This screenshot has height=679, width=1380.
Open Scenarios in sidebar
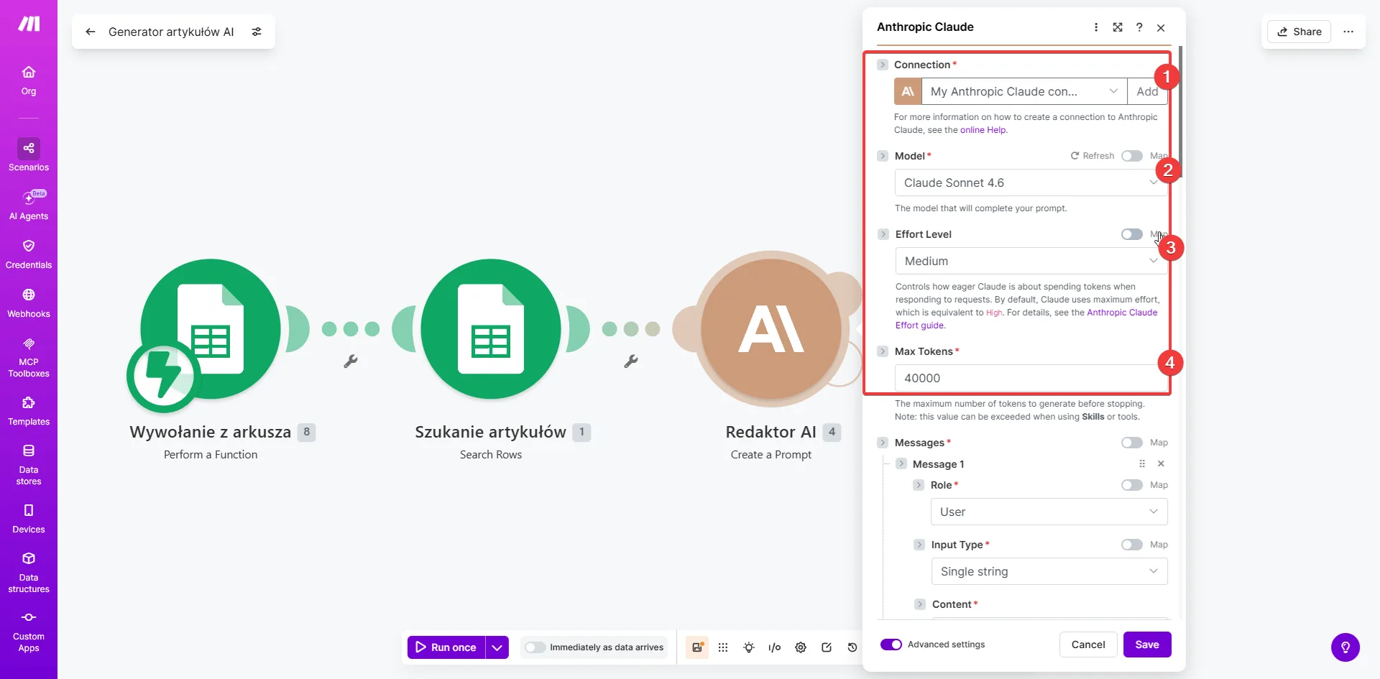point(29,155)
